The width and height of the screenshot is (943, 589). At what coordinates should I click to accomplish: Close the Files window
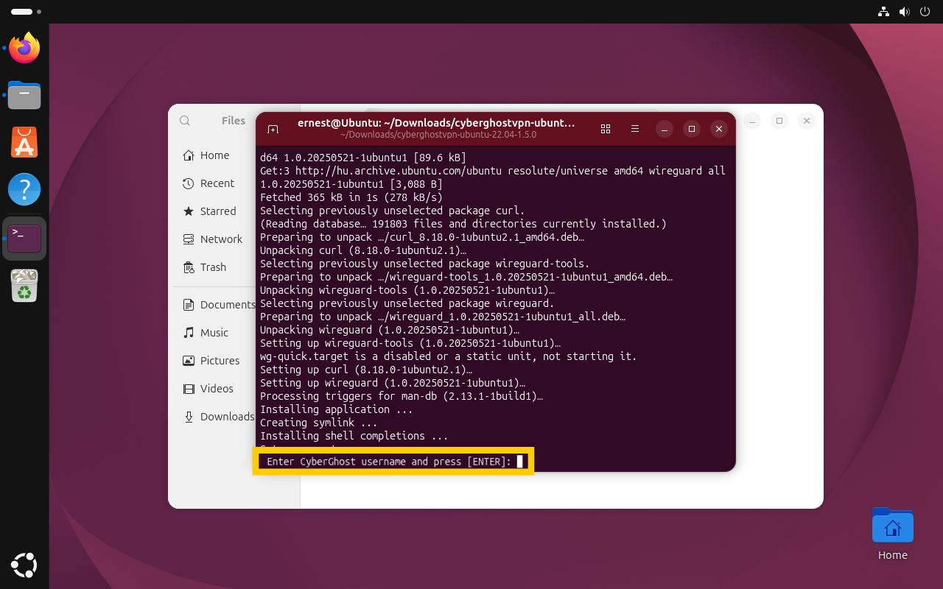tap(807, 121)
